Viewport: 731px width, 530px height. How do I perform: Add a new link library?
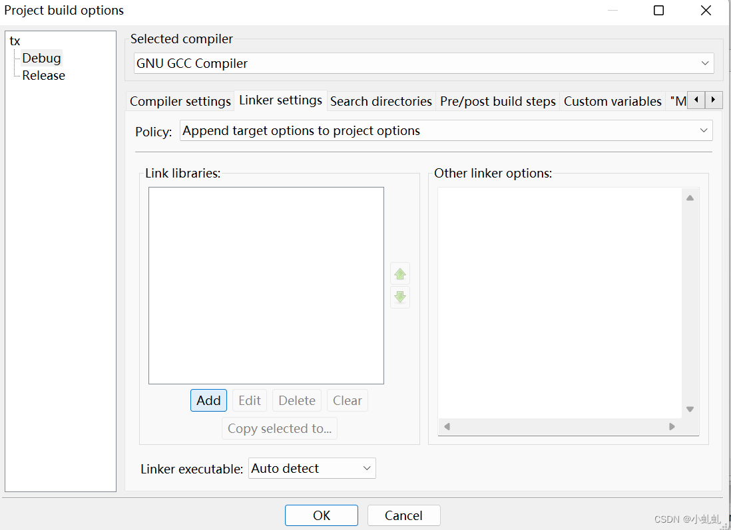(208, 400)
